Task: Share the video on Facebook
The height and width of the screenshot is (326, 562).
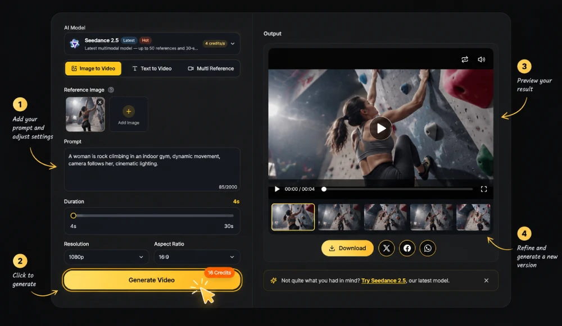Action: tap(407, 248)
